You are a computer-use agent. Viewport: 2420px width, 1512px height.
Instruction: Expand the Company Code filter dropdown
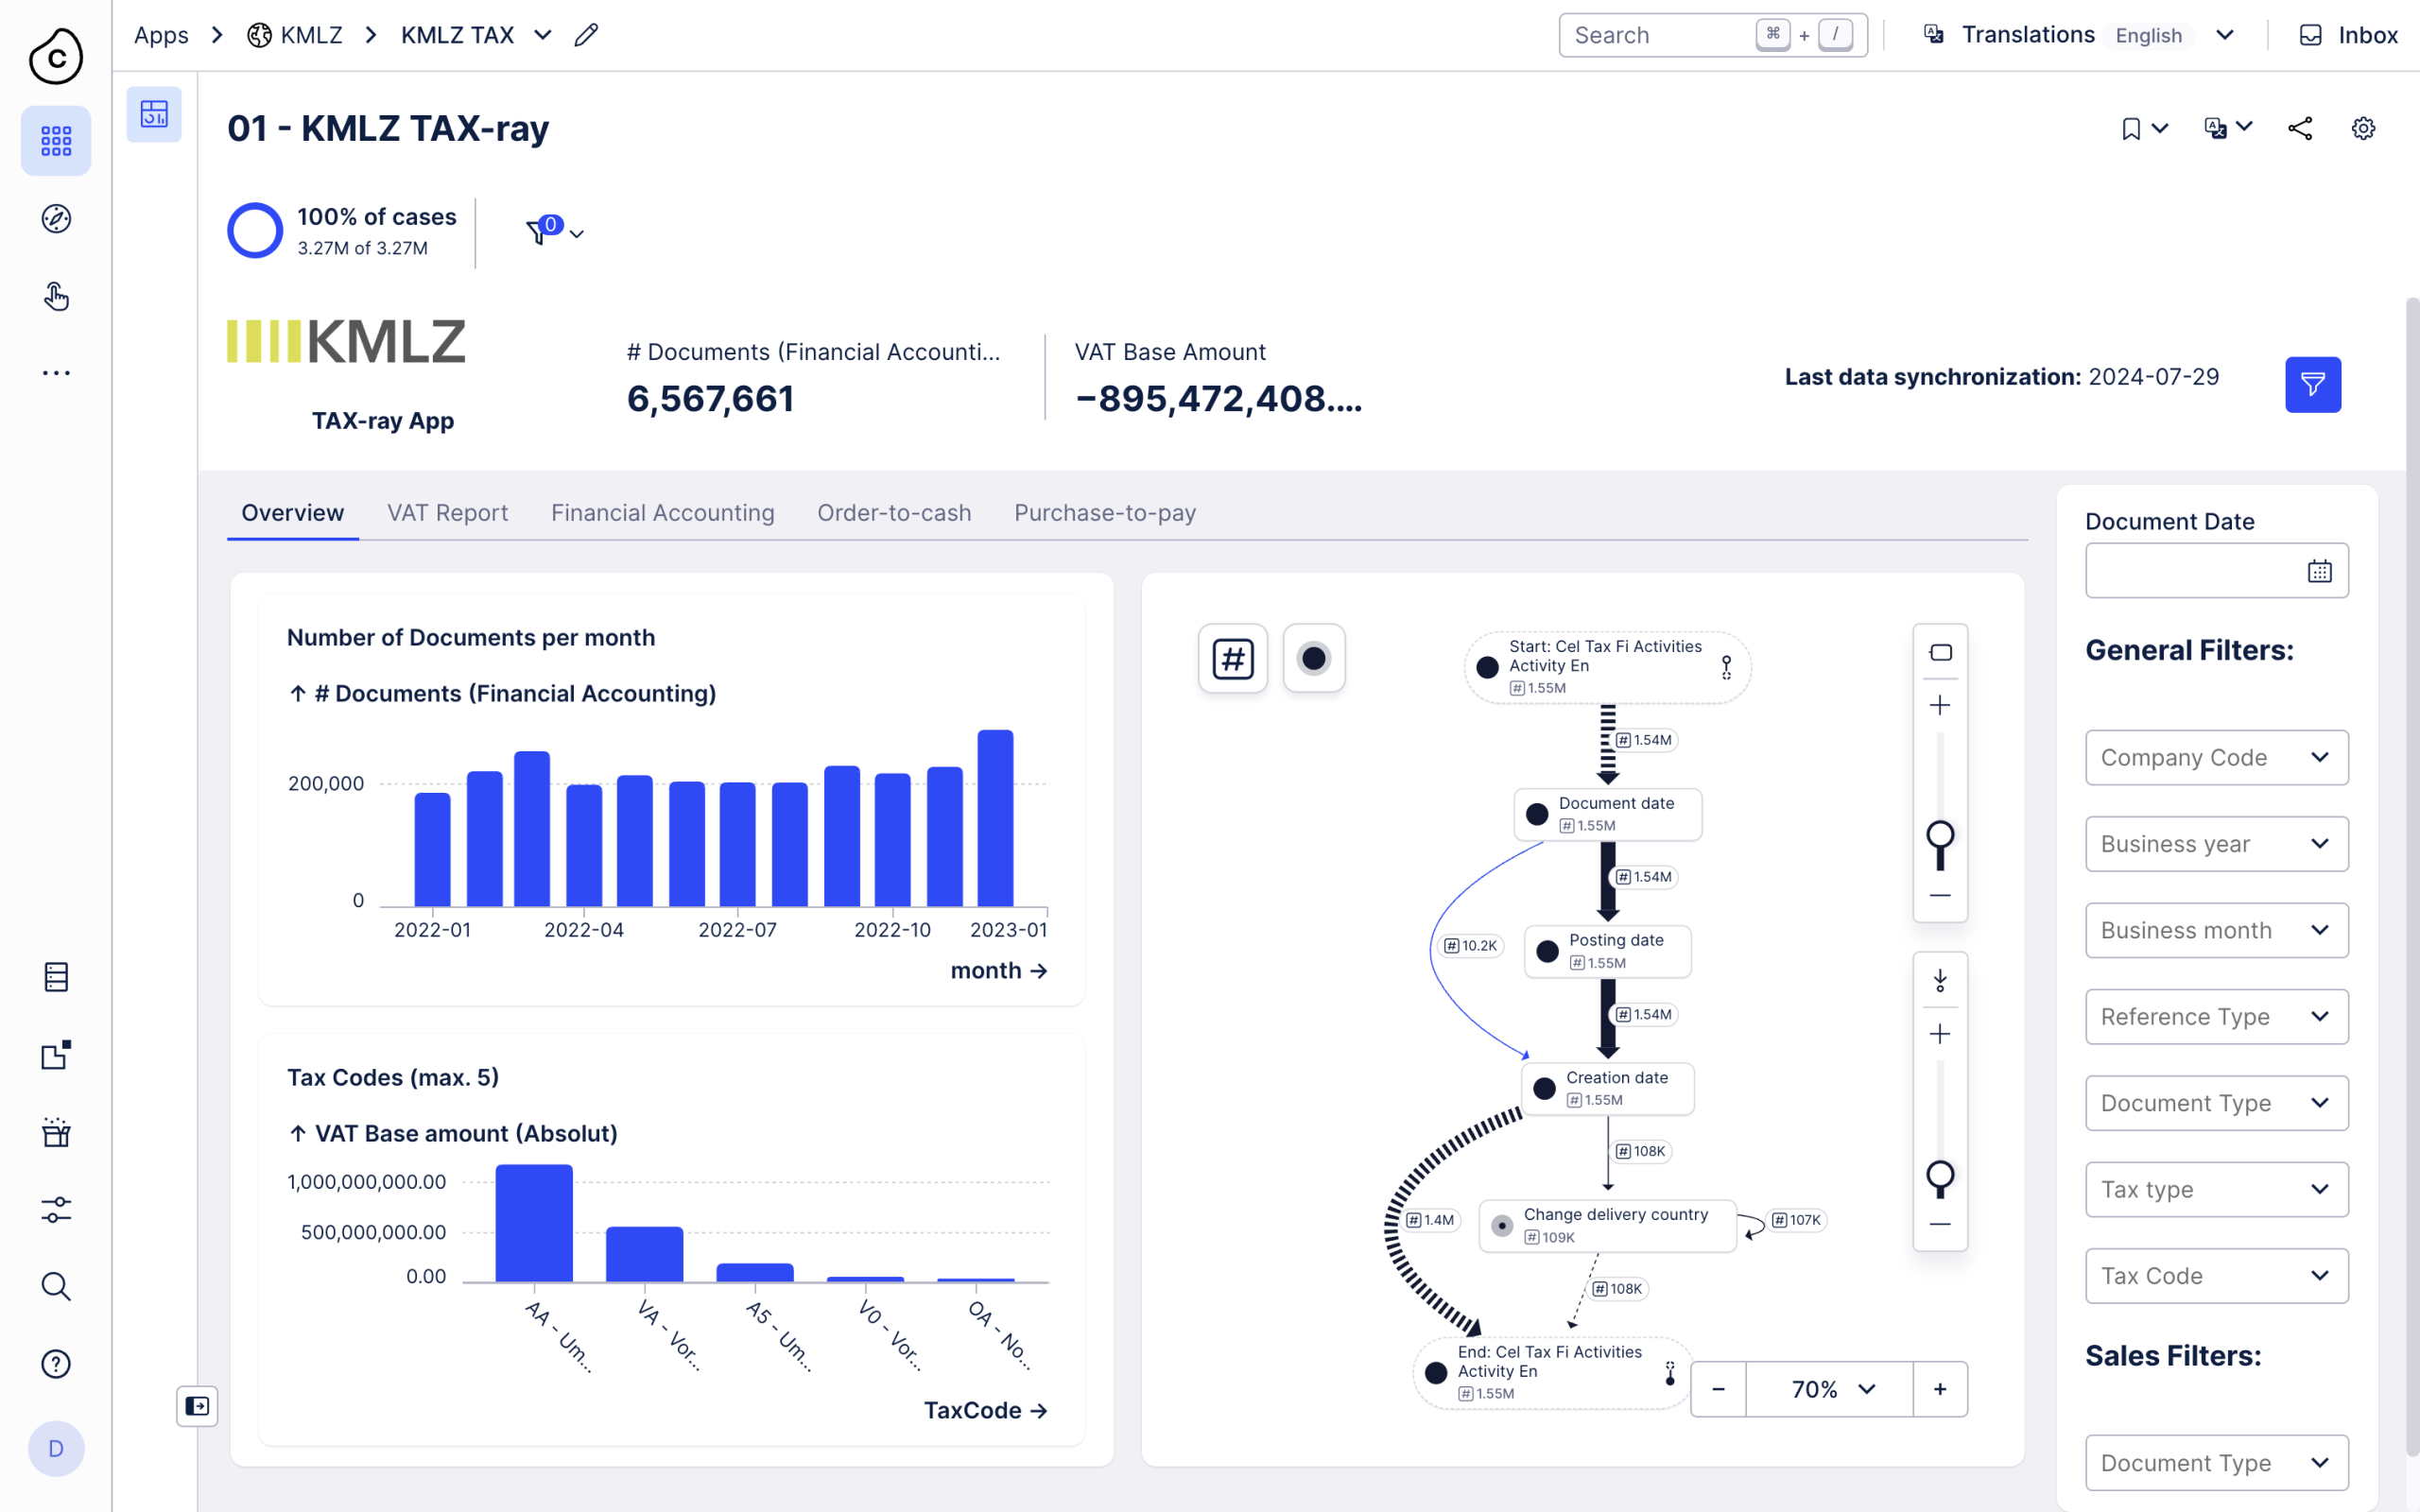(2216, 758)
